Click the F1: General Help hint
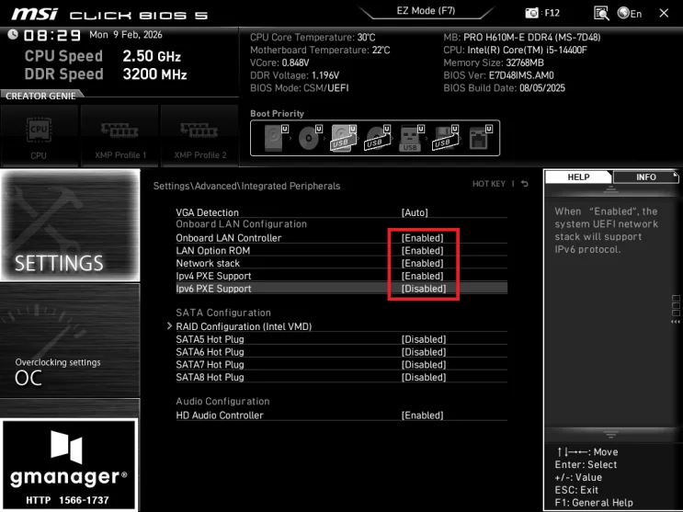Image resolution: width=683 pixels, height=512 pixels. click(594, 503)
